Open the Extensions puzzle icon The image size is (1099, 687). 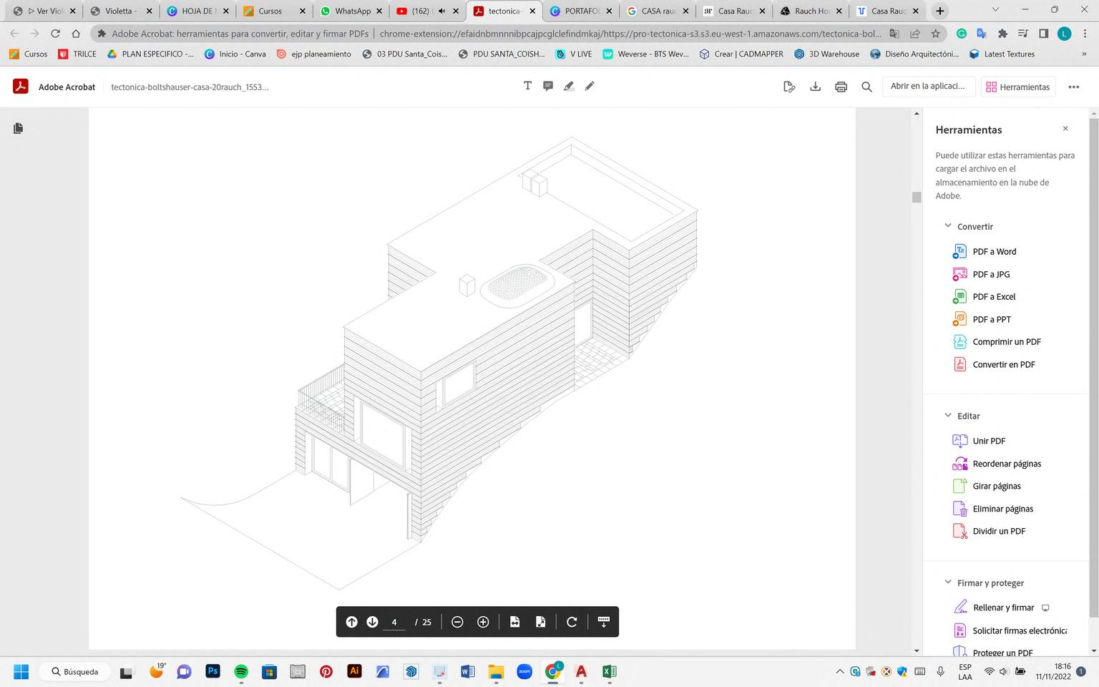pos(1002,34)
